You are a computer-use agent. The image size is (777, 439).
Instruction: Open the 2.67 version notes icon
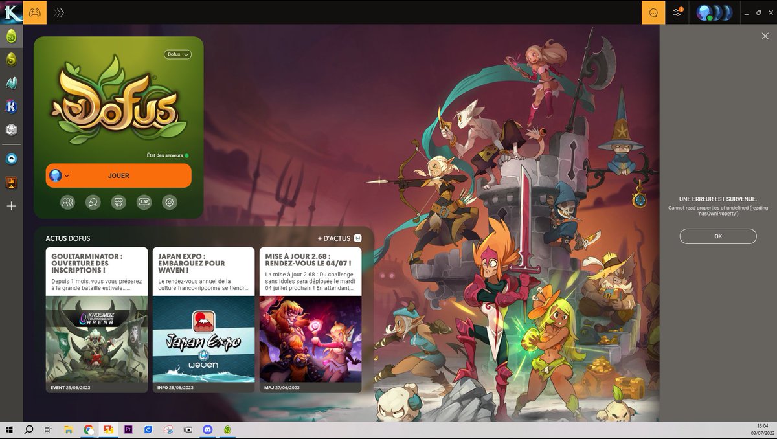click(x=144, y=202)
